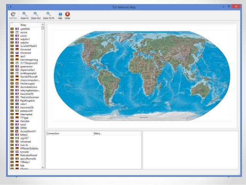Click the flag icon beside aurora
Image resolution: width=246 pixels, height=185 pixels.
pos(17,32)
